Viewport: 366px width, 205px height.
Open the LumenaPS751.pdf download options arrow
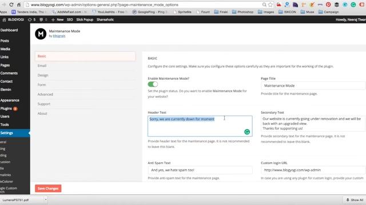coord(46,199)
